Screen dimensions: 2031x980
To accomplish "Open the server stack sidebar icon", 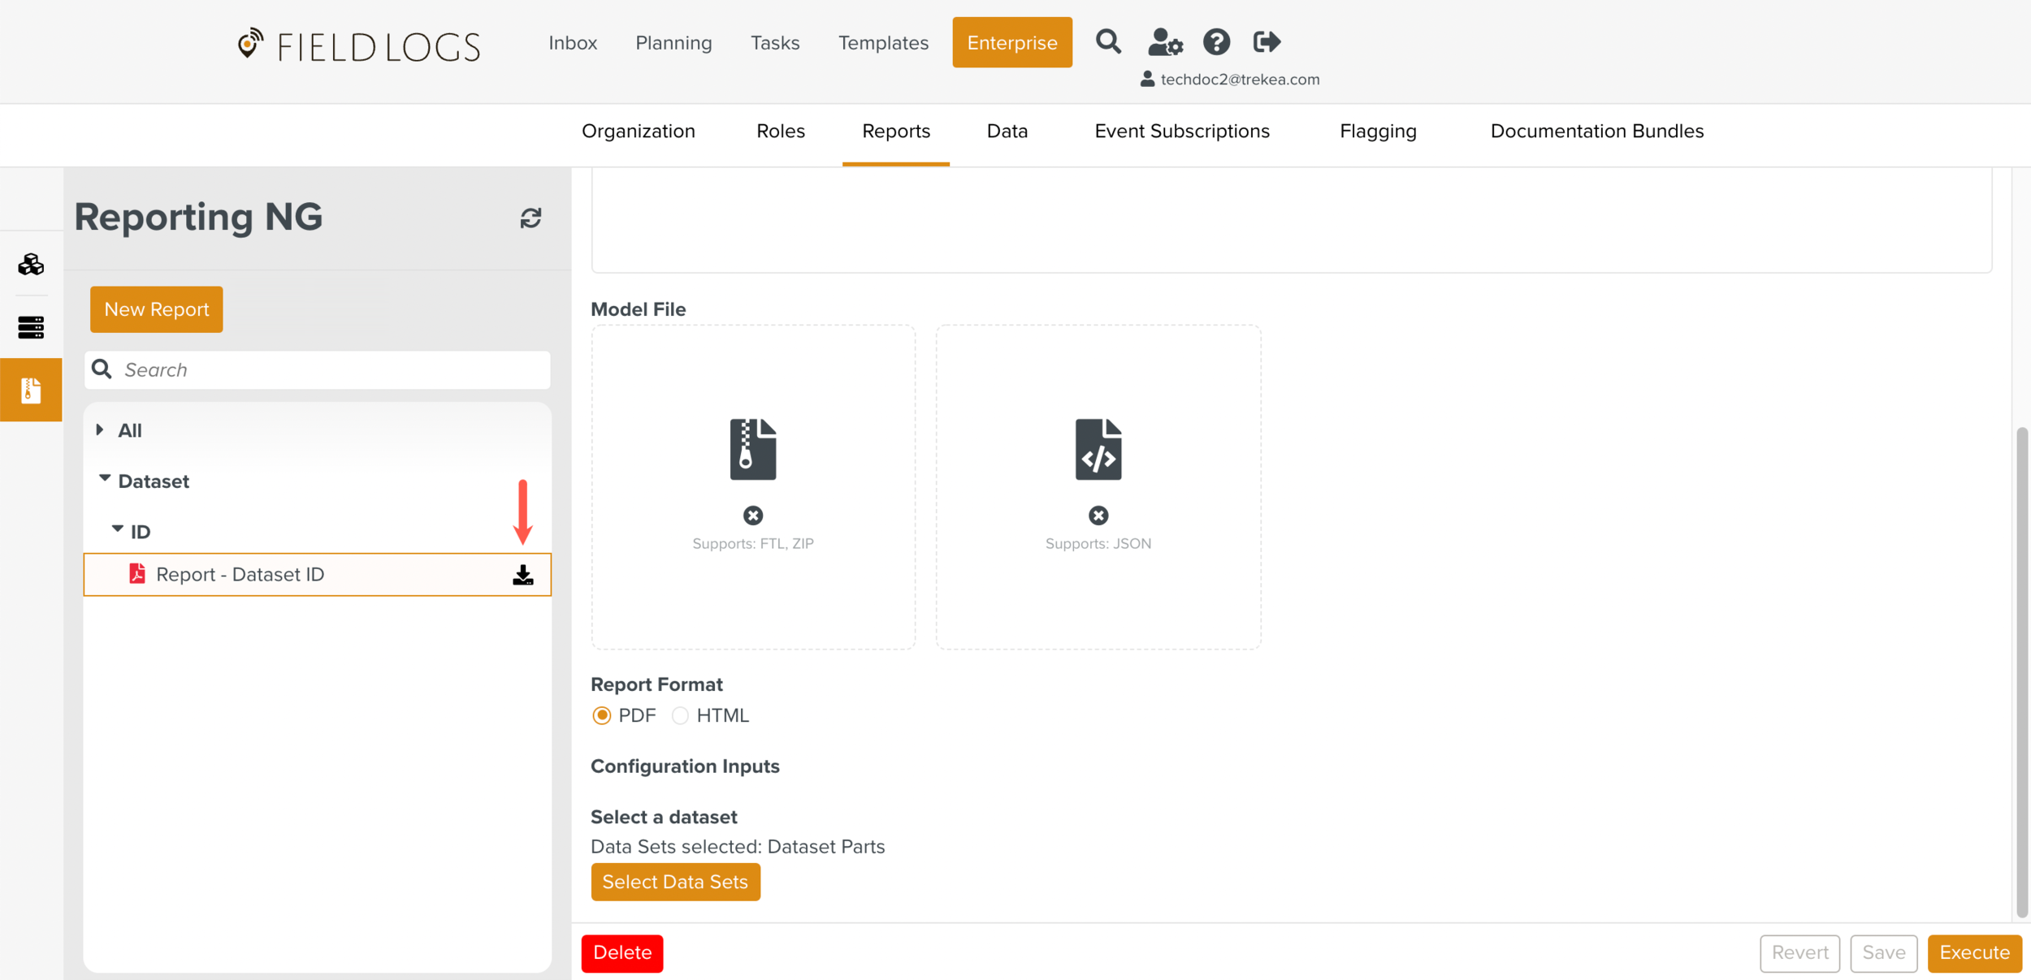I will [x=31, y=327].
